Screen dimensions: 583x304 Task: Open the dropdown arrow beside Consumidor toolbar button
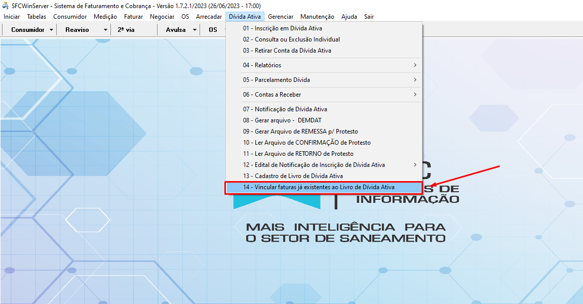click(52, 30)
